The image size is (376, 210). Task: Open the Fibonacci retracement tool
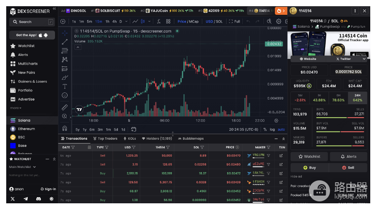[65, 51]
